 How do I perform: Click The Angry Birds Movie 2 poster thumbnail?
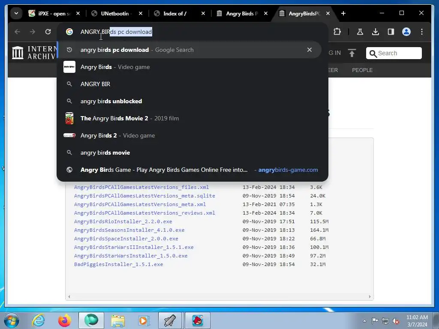[69, 118]
